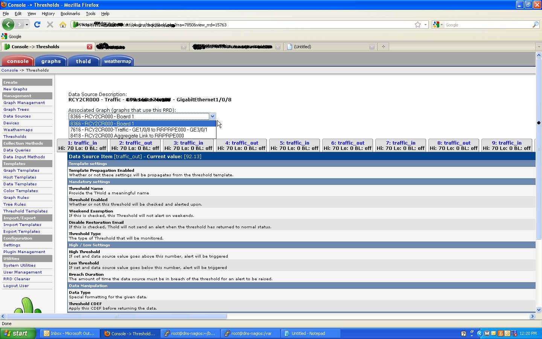This screenshot has height=339, width=542.
Task: Switch to the thold tab
Action: (83, 61)
